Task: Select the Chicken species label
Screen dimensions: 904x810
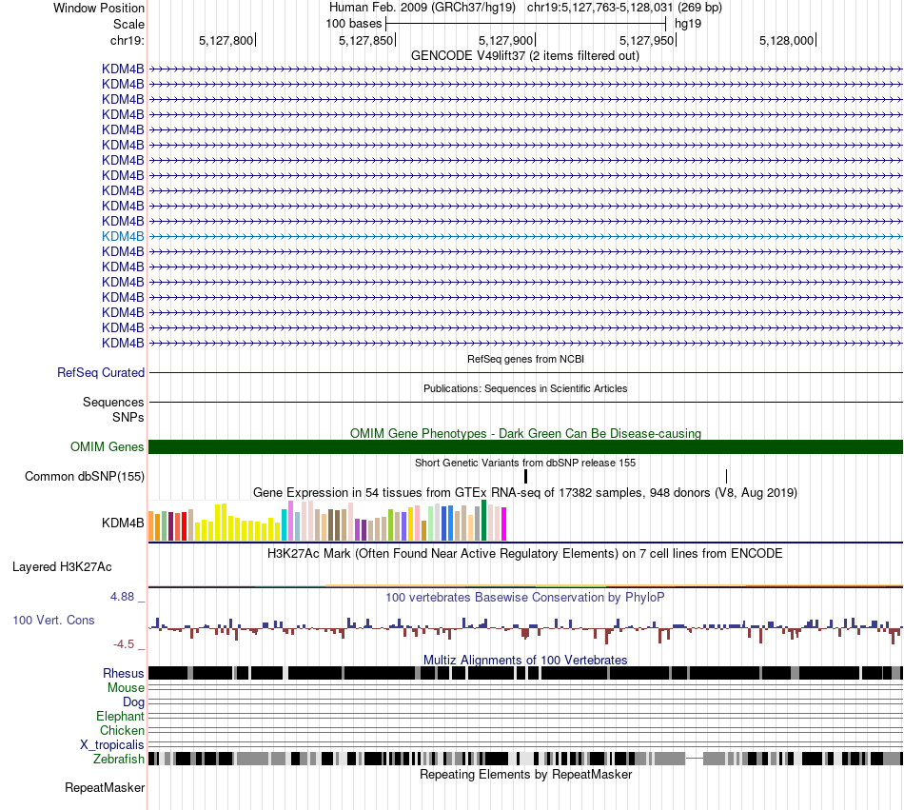Action: (x=122, y=730)
